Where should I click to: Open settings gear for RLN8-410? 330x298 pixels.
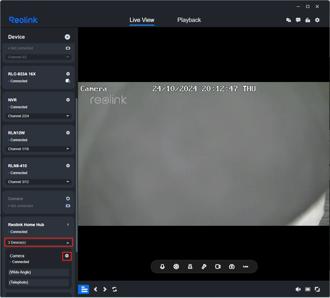68,165
